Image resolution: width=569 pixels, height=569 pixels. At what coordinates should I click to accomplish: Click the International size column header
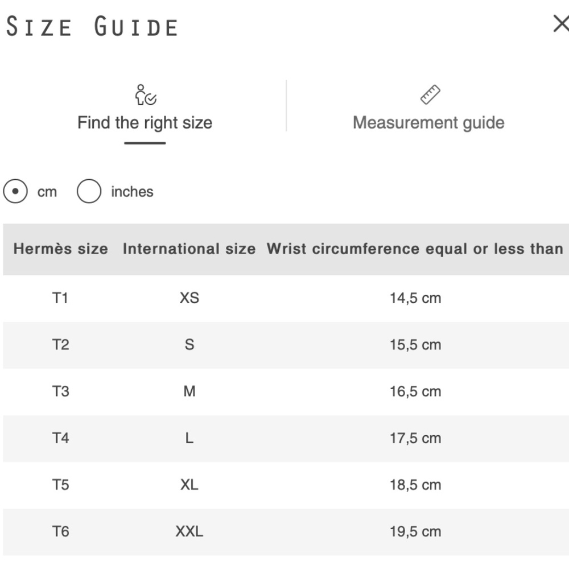point(189,249)
